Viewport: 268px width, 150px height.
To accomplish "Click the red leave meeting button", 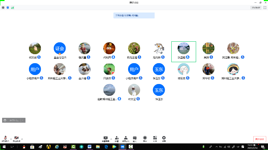I will pyautogui.click(x=260, y=139).
